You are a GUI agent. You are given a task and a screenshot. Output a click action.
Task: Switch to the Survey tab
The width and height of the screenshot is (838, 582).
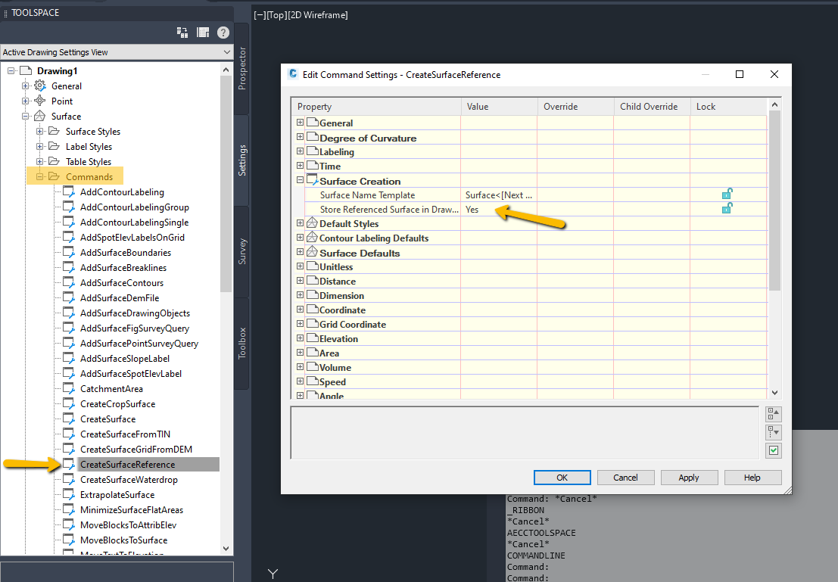(241, 251)
